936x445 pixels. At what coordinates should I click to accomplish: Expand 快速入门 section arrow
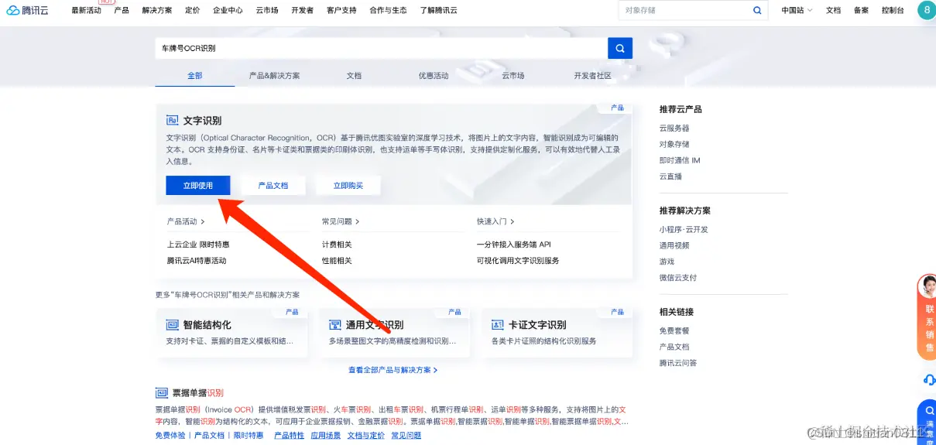tap(513, 222)
